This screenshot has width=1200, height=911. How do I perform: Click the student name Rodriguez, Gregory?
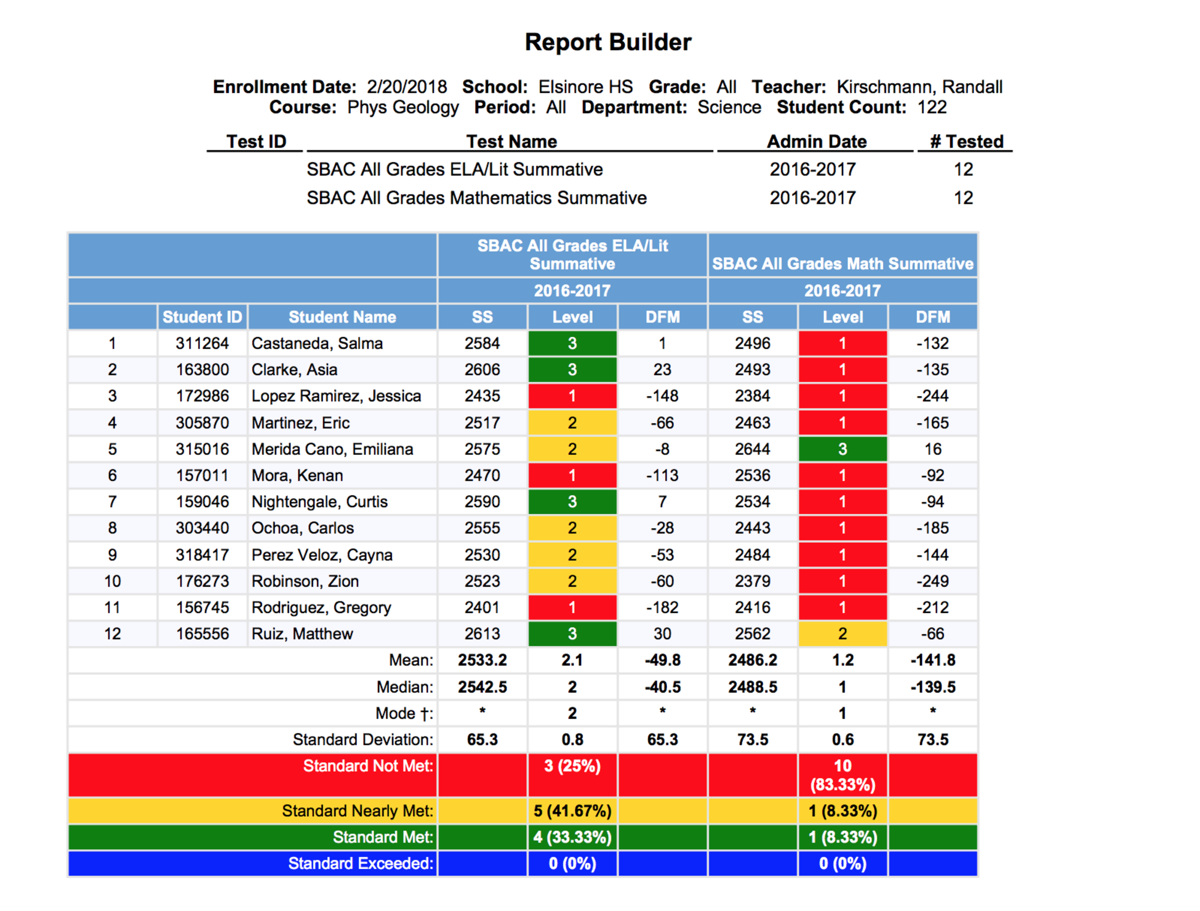(321, 607)
